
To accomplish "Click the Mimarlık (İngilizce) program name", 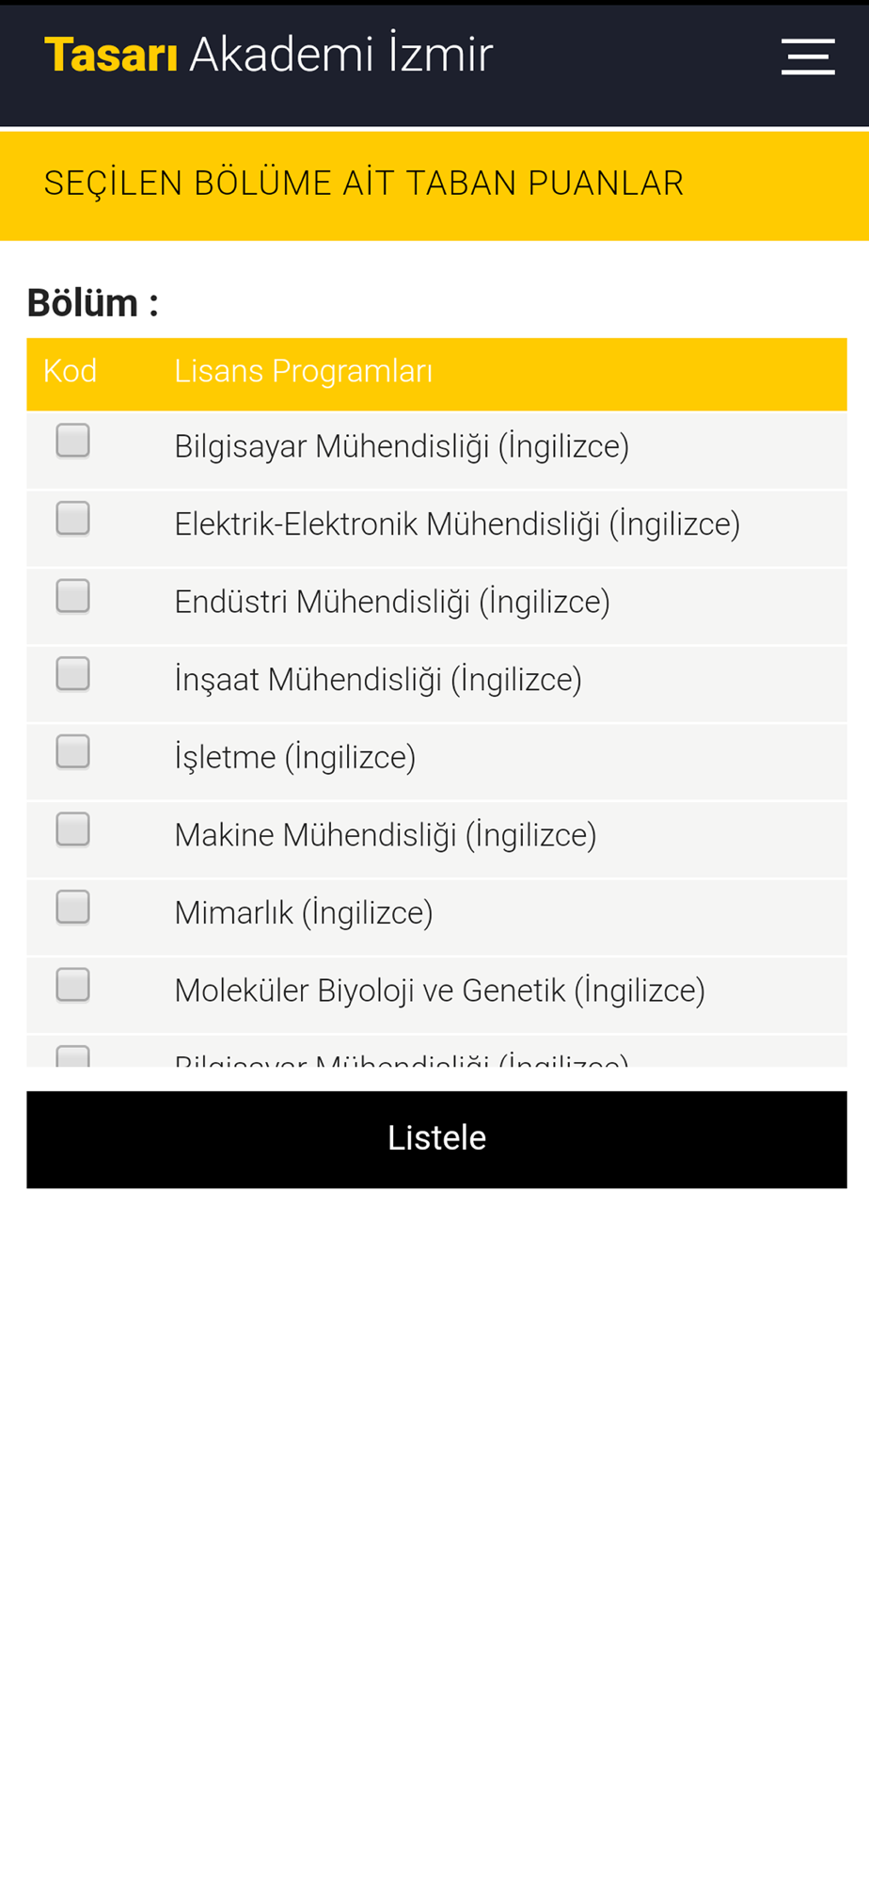I will coord(303,913).
